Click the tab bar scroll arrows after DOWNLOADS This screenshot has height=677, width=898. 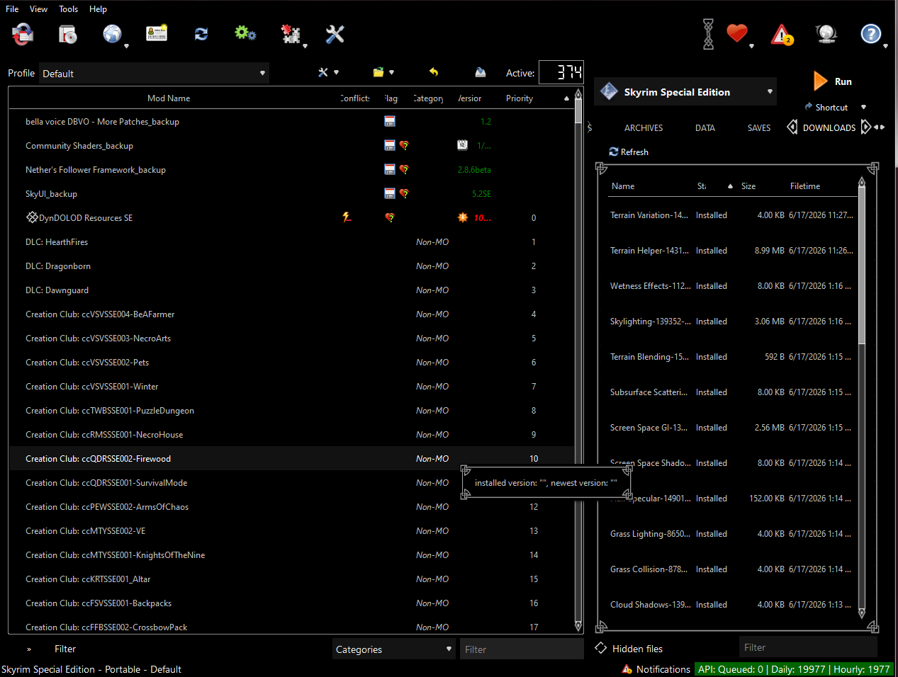(880, 127)
